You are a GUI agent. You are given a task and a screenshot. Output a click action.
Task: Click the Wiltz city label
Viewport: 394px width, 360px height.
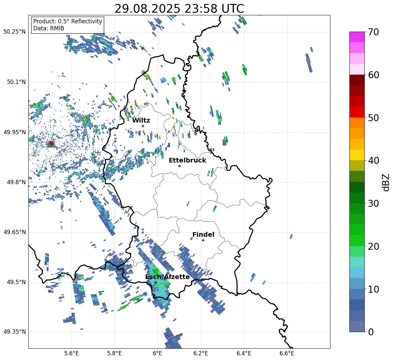pyautogui.click(x=141, y=121)
